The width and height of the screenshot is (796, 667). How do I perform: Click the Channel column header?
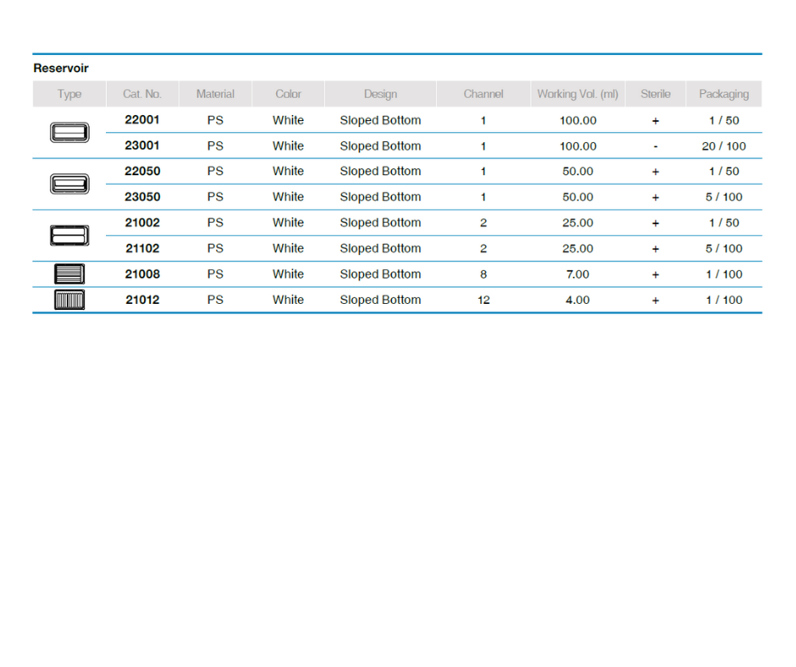484,94
